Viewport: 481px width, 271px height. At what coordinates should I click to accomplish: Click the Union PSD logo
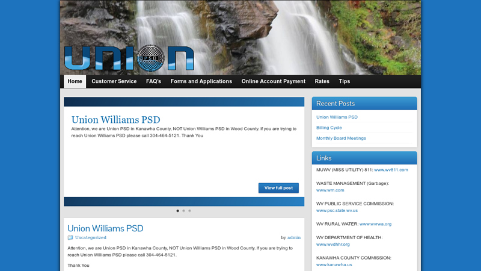coord(129,58)
